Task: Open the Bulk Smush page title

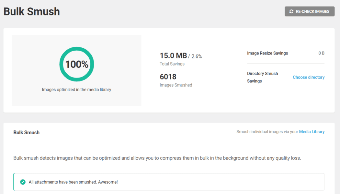Action: click(31, 11)
